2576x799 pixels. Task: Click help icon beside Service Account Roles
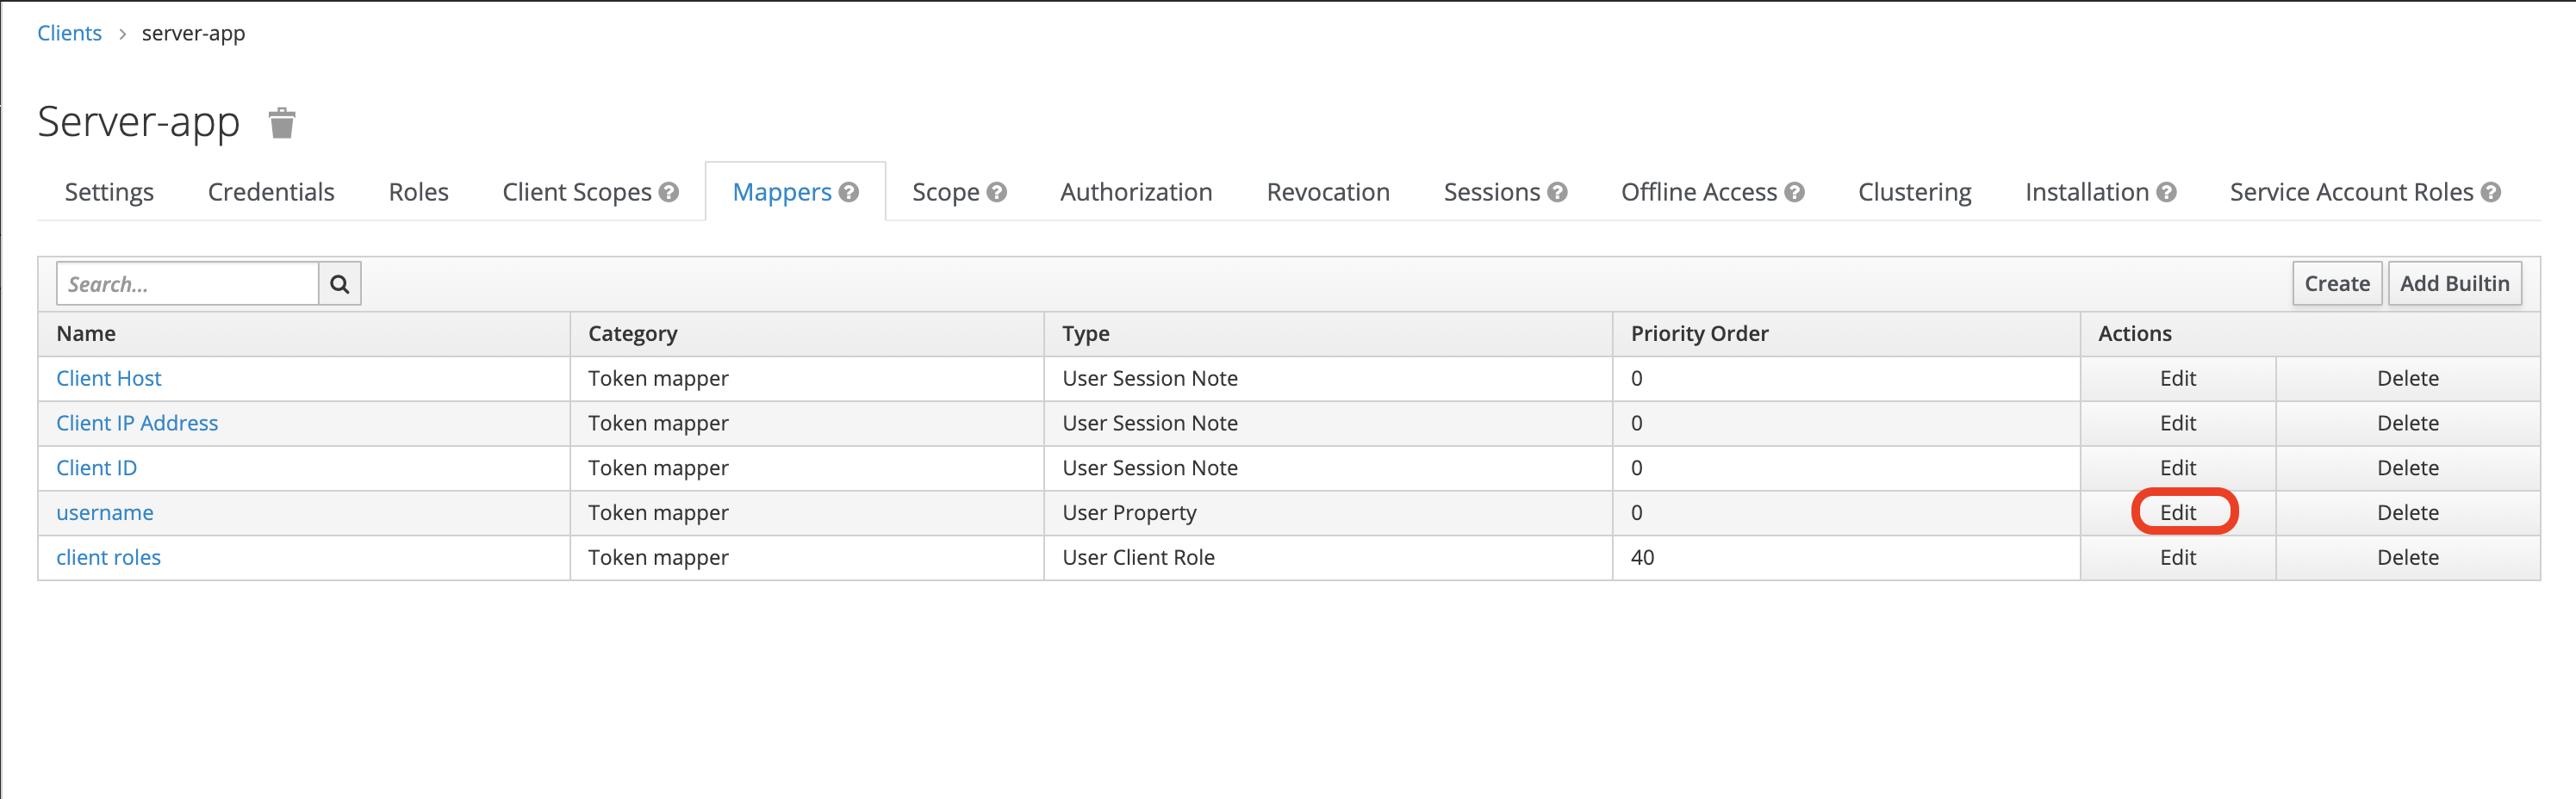[x=2490, y=192]
